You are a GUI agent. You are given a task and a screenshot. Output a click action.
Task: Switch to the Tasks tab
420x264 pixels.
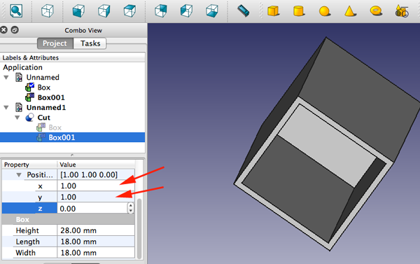coord(90,43)
